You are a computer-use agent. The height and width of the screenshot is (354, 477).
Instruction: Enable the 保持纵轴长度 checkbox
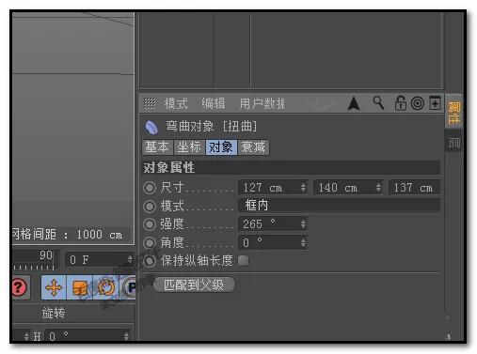pyautogui.click(x=243, y=260)
